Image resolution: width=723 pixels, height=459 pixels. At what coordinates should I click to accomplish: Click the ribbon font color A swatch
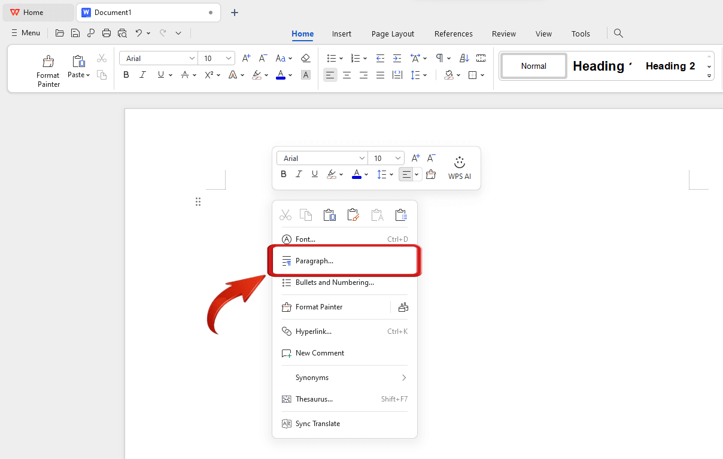(x=281, y=75)
